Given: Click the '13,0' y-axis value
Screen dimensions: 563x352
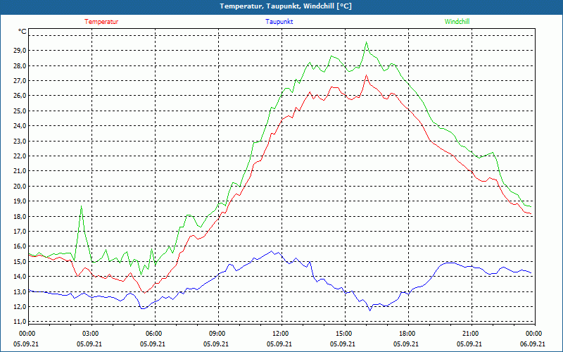Looking at the screenshot, I should coord(20,291).
